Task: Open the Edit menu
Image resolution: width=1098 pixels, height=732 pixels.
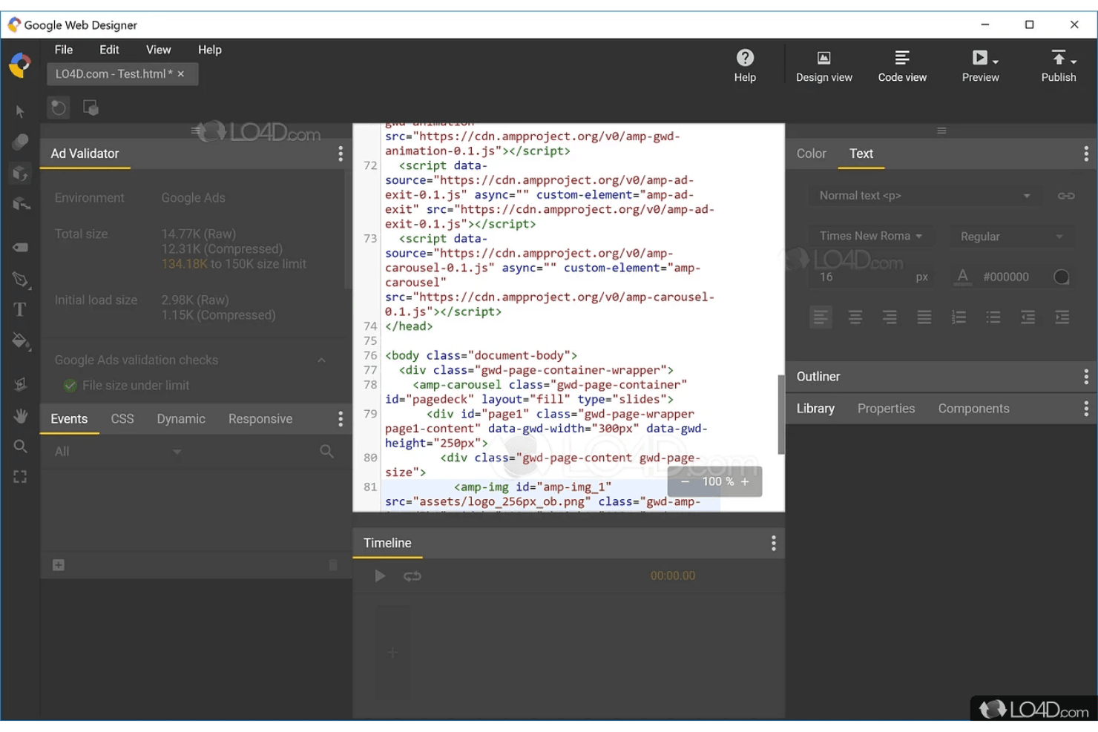Action: pyautogui.click(x=109, y=50)
